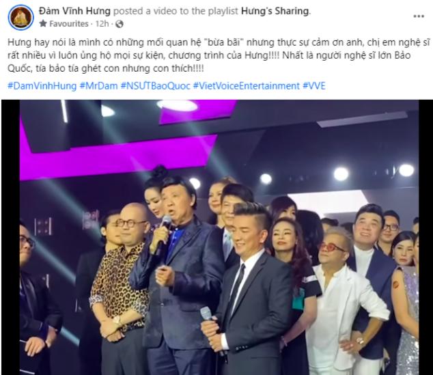Image resolution: width=433 pixels, height=375 pixels.
Task: Click the man speaking into microphone
Action: pos(180,276)
